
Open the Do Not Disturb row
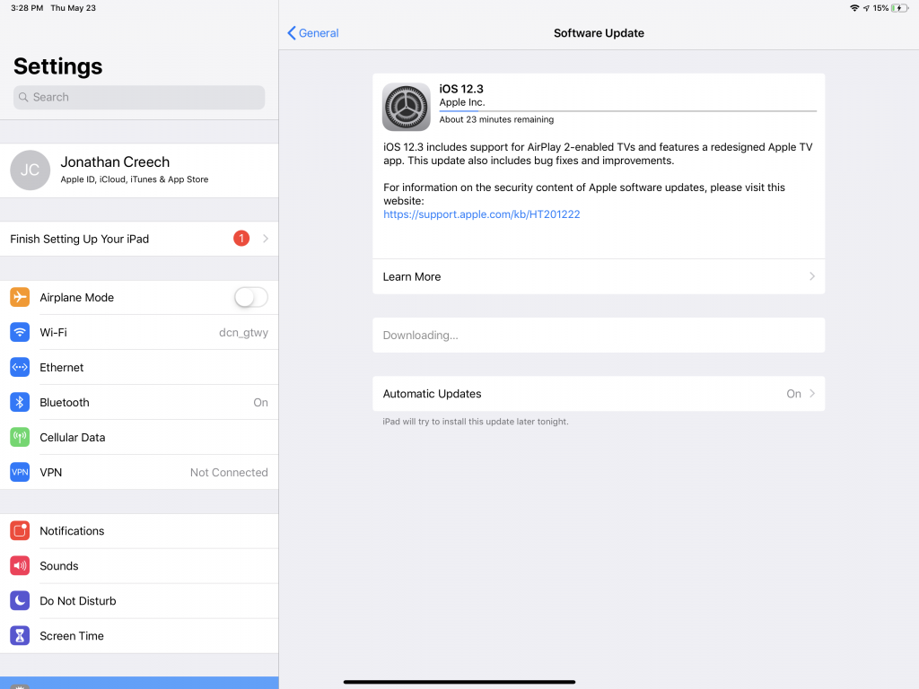point(139,600)
